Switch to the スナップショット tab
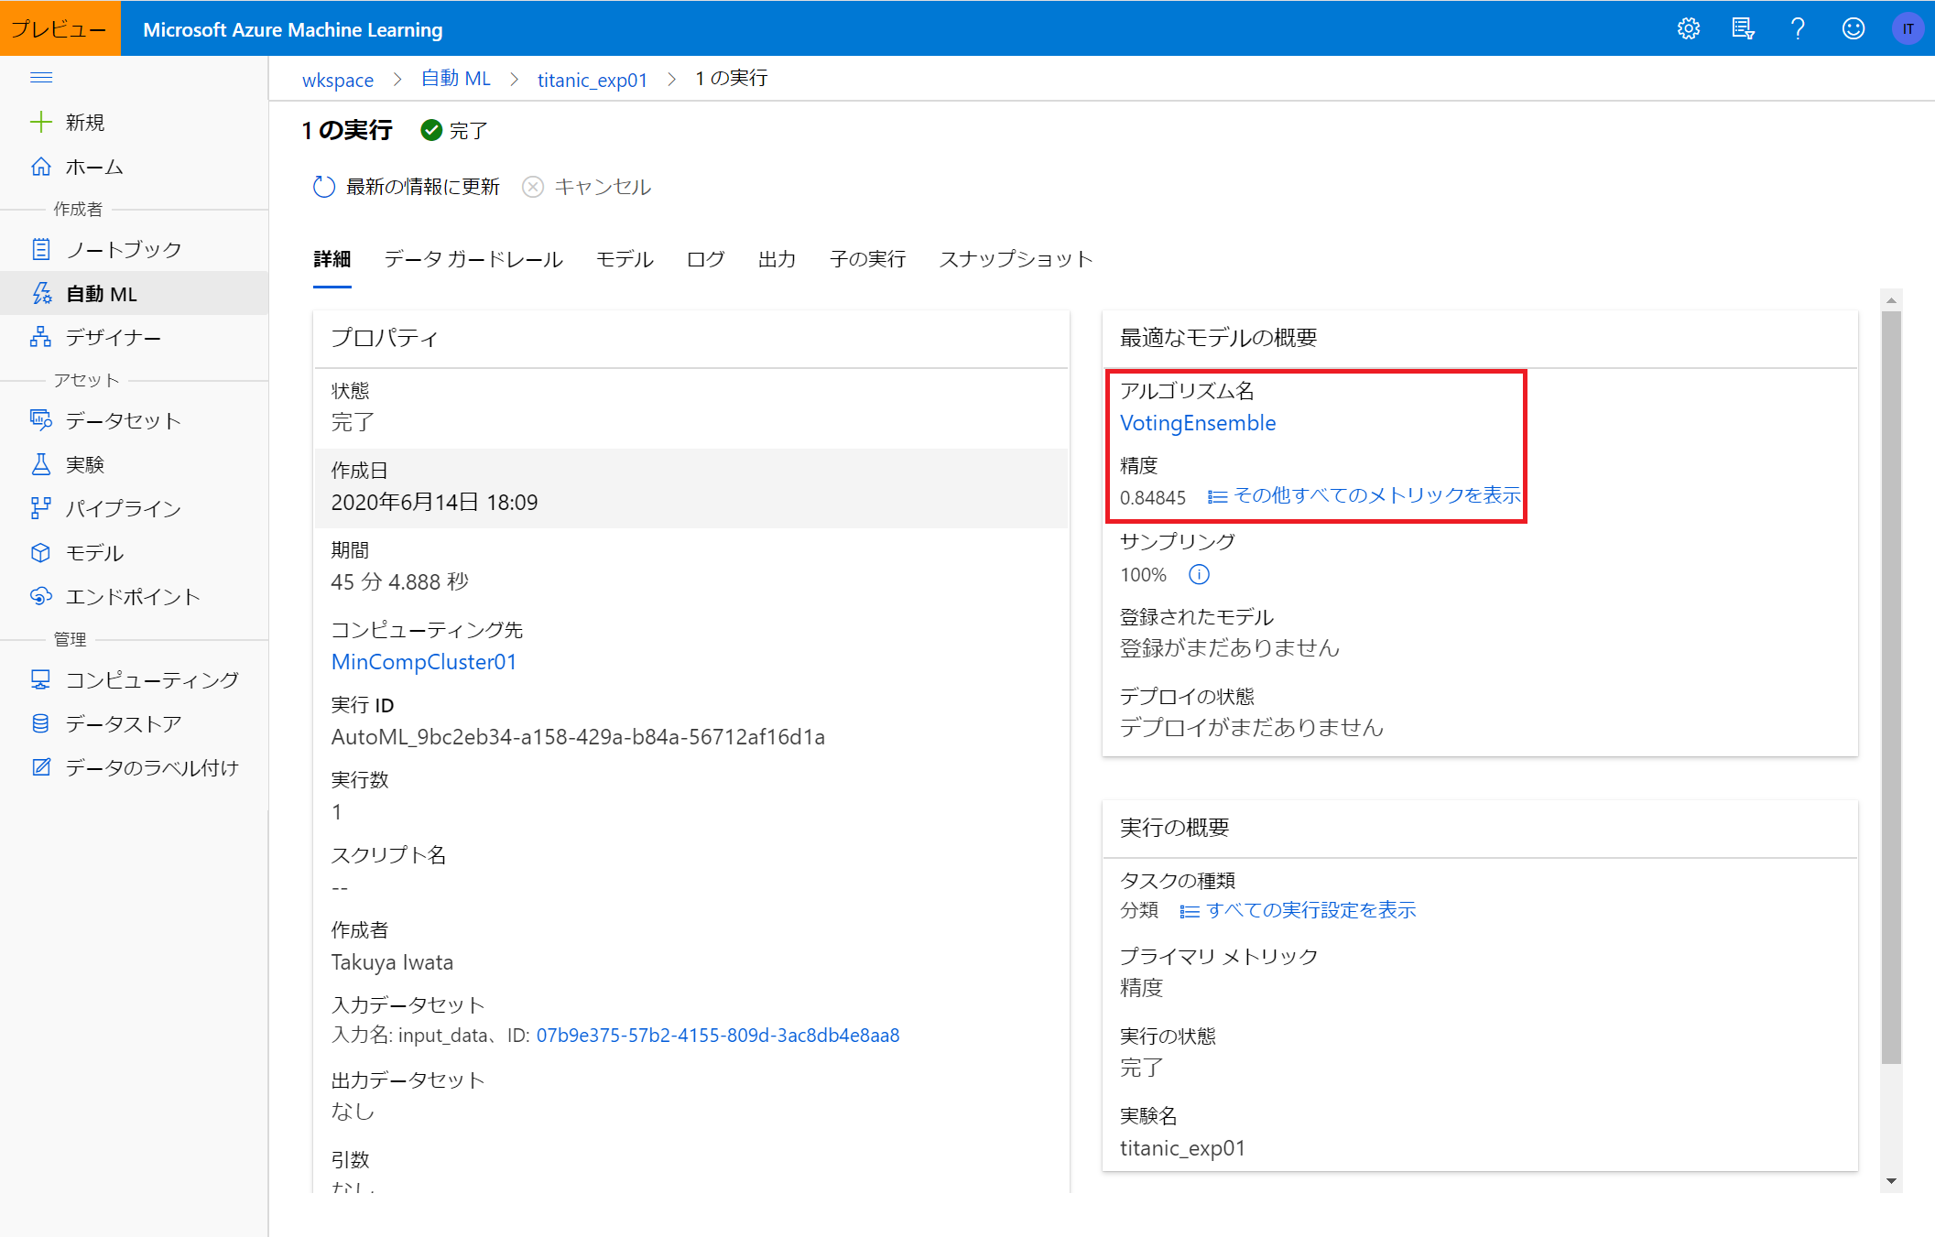Image resolution: width=1935 pixels, height=1237 pixels. click(1015, 259)
